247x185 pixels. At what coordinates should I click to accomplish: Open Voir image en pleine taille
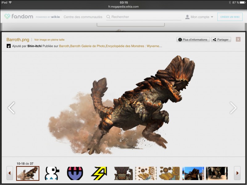(x=49, y=40)
